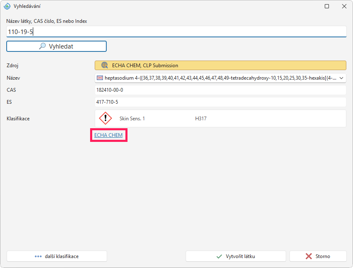Show další klasifikace

point(57,256)
